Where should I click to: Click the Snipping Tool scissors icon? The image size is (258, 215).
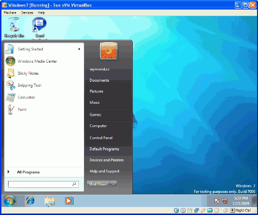[x=11, y=85]
